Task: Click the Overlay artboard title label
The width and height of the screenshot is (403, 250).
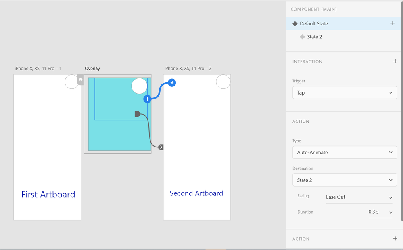Action: (x=92, y=68)
